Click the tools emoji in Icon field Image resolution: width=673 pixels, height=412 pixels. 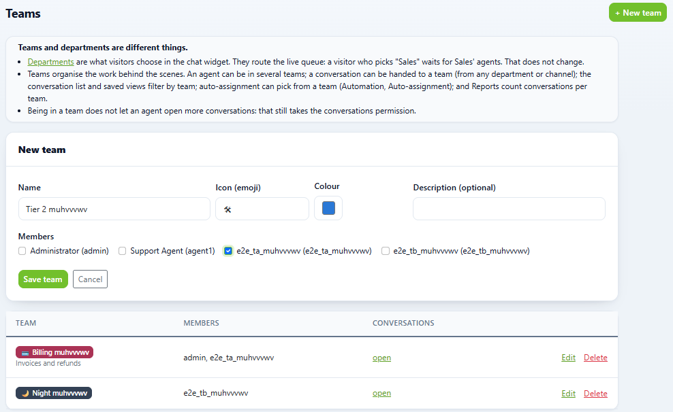(x=228, y=209)
